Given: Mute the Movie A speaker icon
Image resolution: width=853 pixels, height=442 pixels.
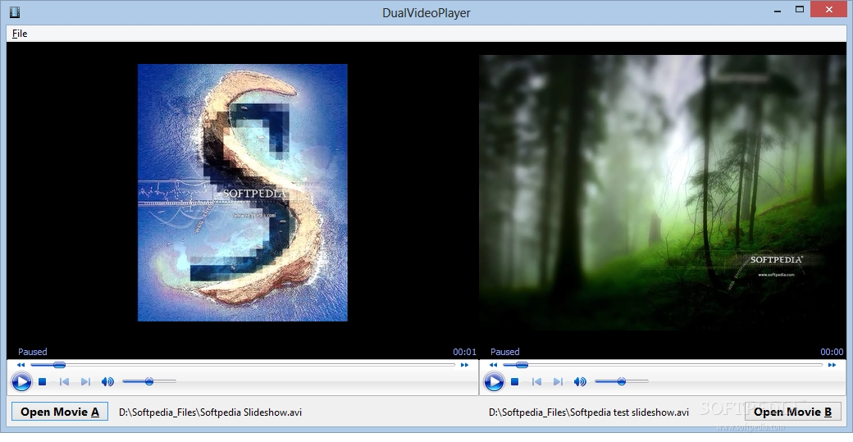Looking at the screenshot, I should 107,381.
